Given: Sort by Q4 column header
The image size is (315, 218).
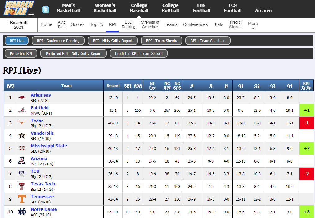Looking at the screenshot, I should 290,85.
